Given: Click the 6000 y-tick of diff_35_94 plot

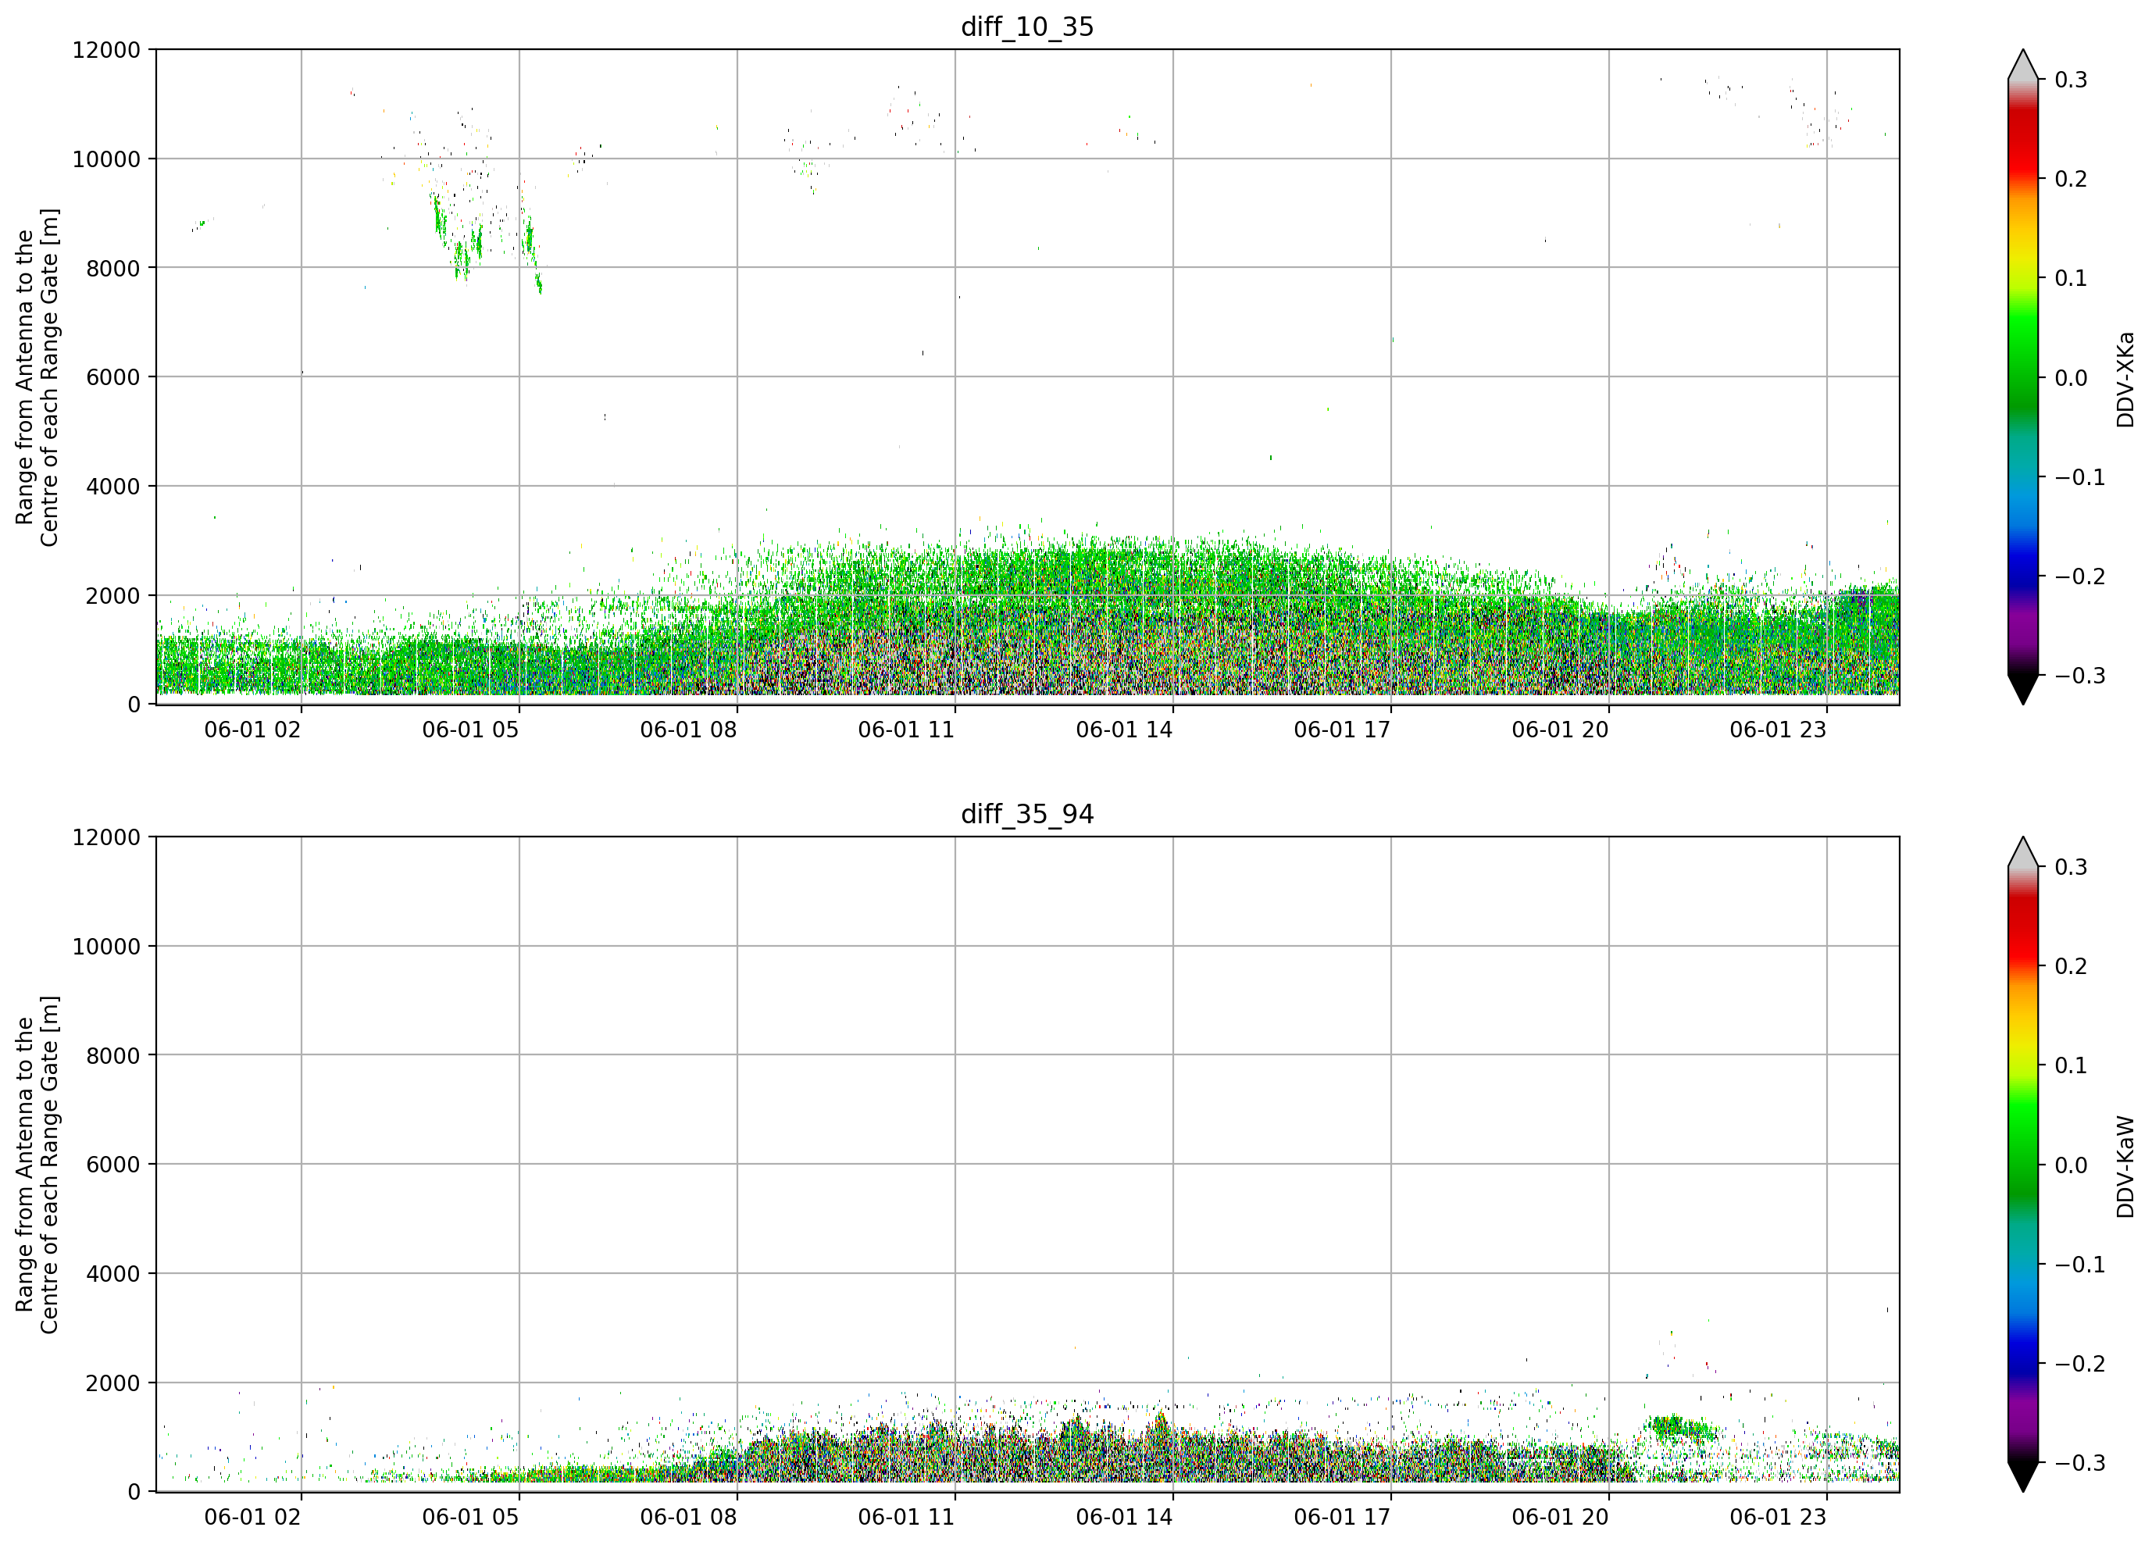Looking at the screenshot, I should (113, 1165).
